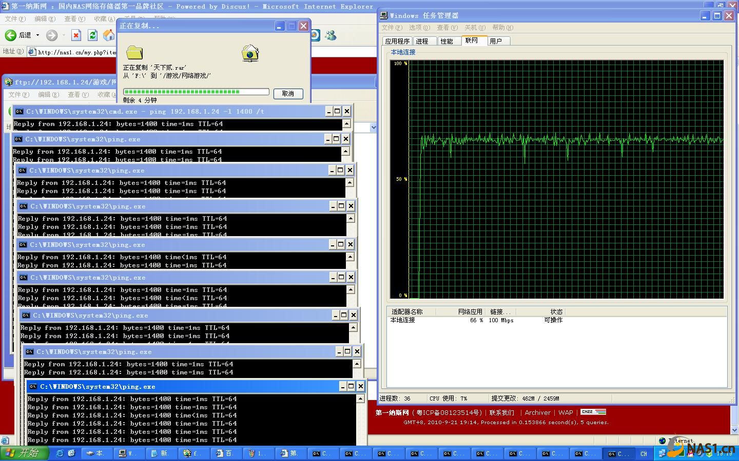Expand the Forward history dropdown arrow

(x=64, y=35)
